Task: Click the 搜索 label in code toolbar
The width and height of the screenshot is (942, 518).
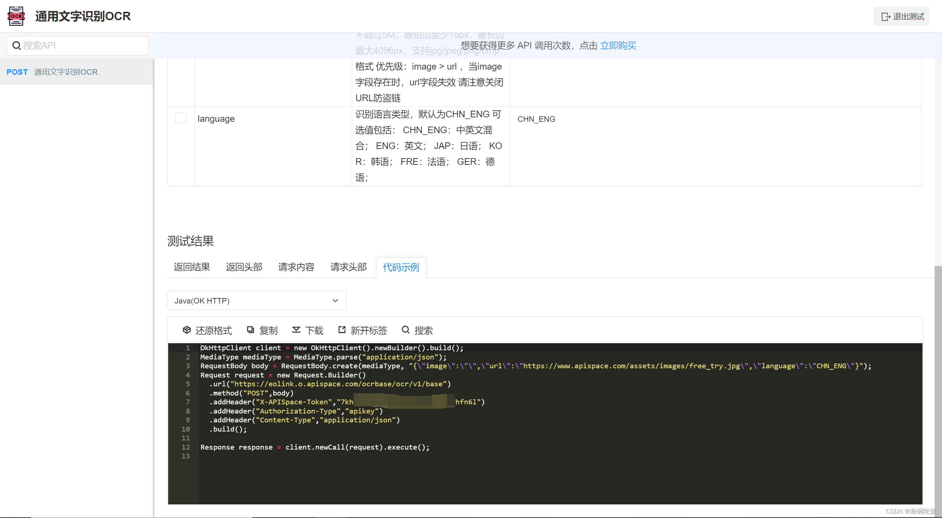Action: [x=424, y=330]
